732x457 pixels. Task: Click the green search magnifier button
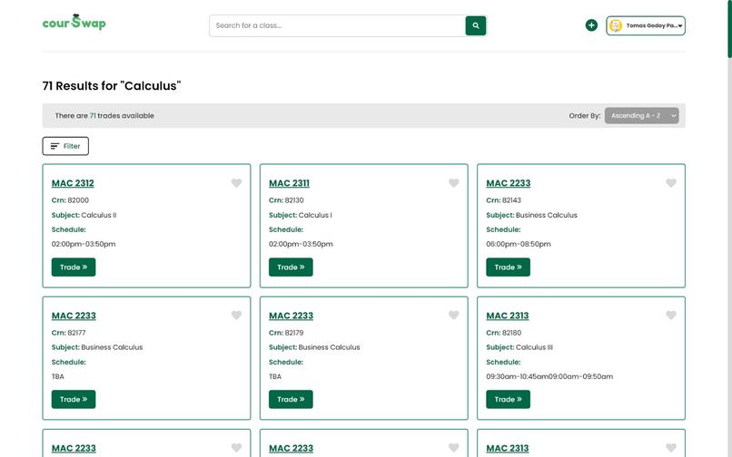click(475, 25)
